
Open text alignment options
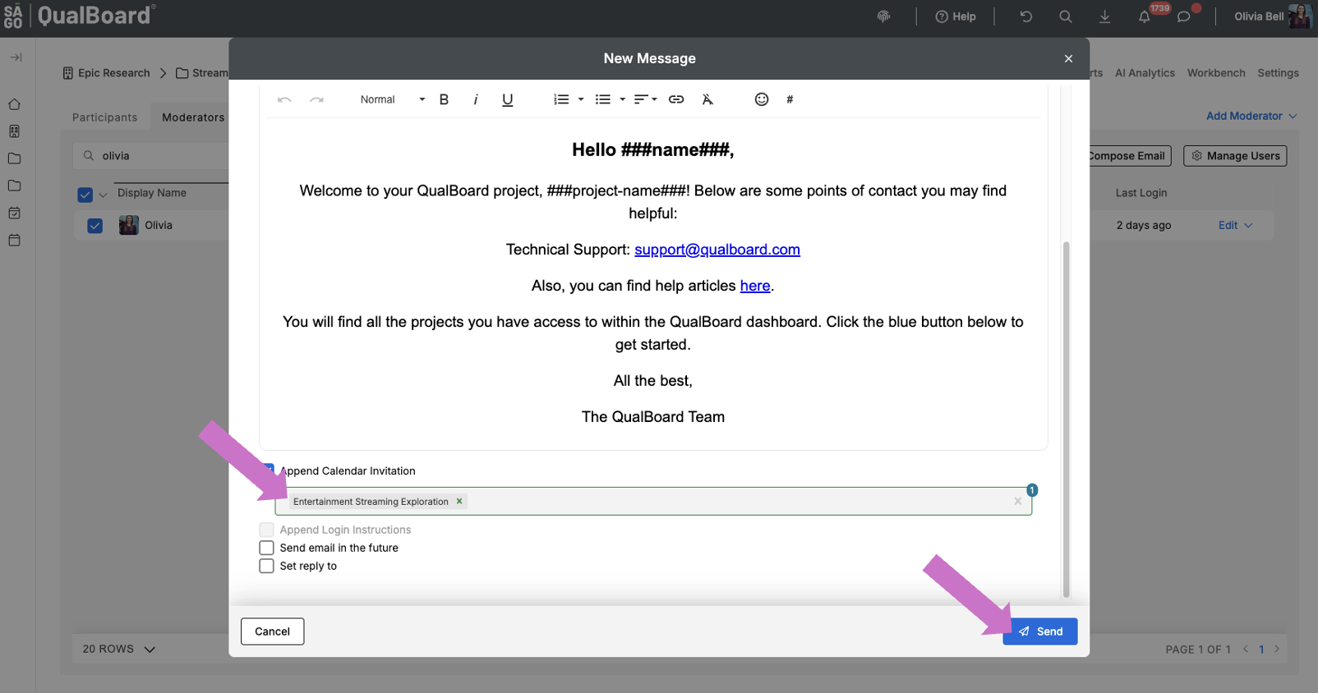tap(645, 99)
